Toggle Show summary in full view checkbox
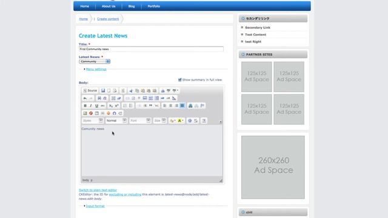 (x=180, y=80)
